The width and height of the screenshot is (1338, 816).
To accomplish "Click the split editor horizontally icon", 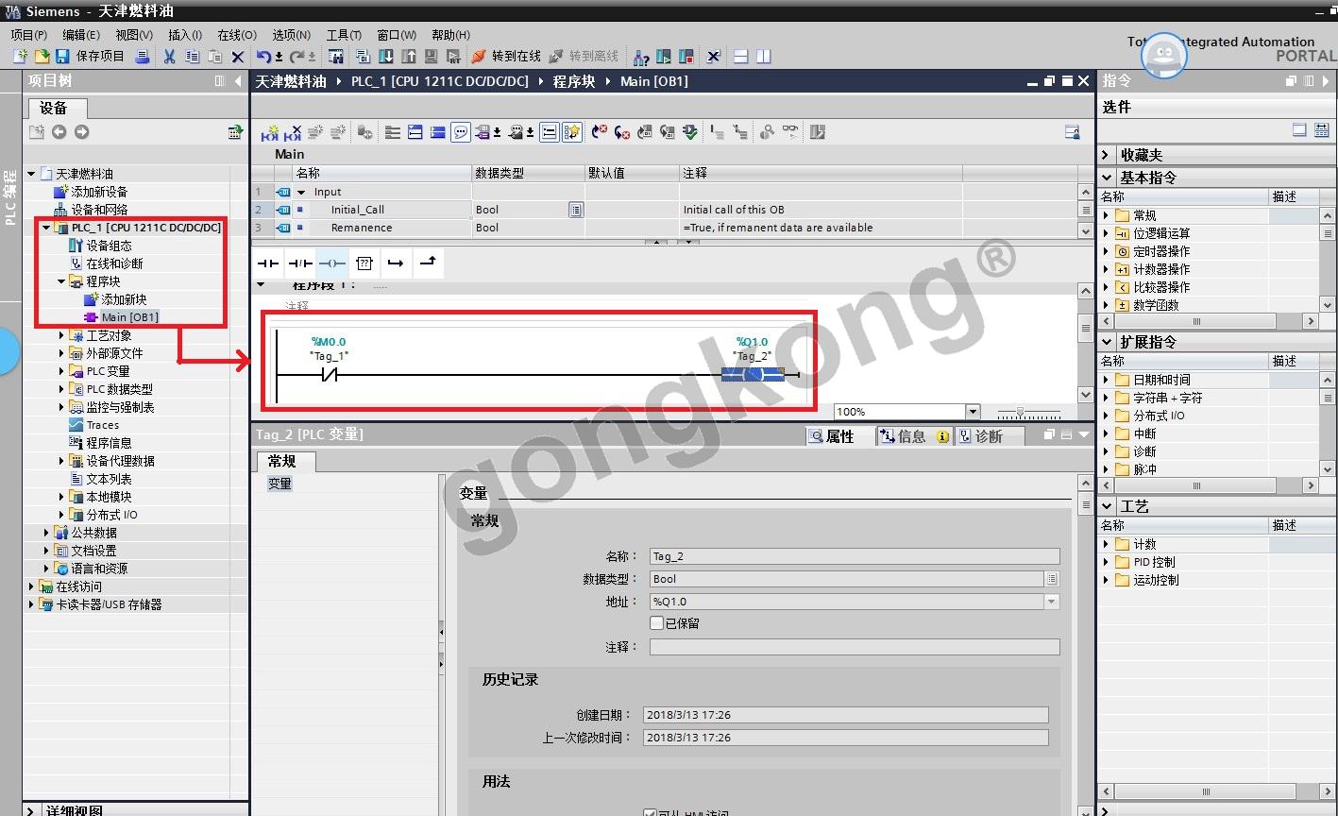I will [x=741, y=57].
